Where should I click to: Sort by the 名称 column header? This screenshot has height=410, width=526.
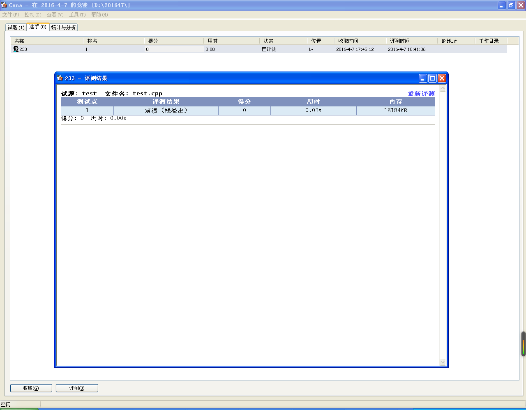pyautogui.click(x=47, y=41)
